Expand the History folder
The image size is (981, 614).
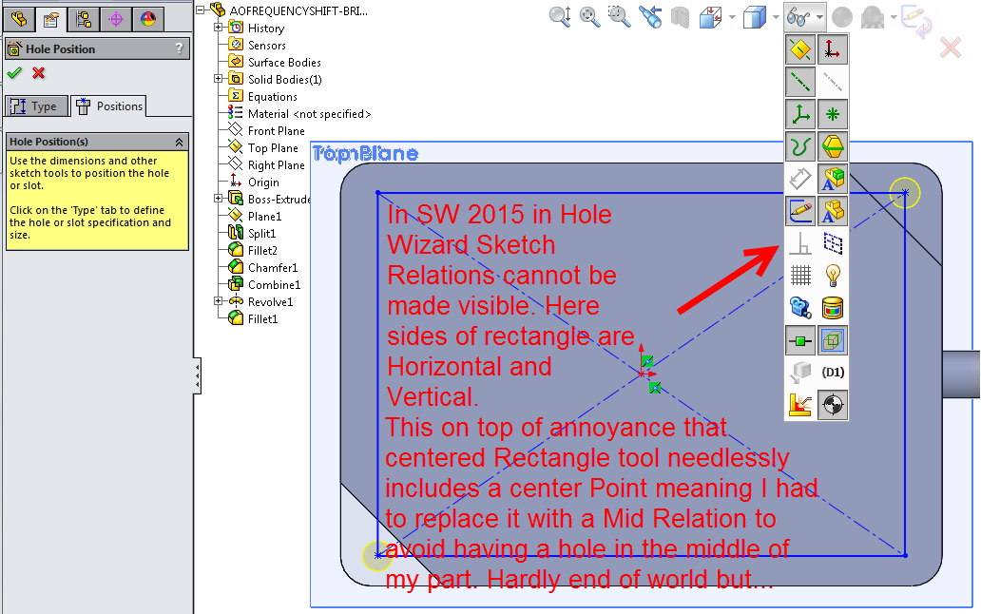click(218, 28)
